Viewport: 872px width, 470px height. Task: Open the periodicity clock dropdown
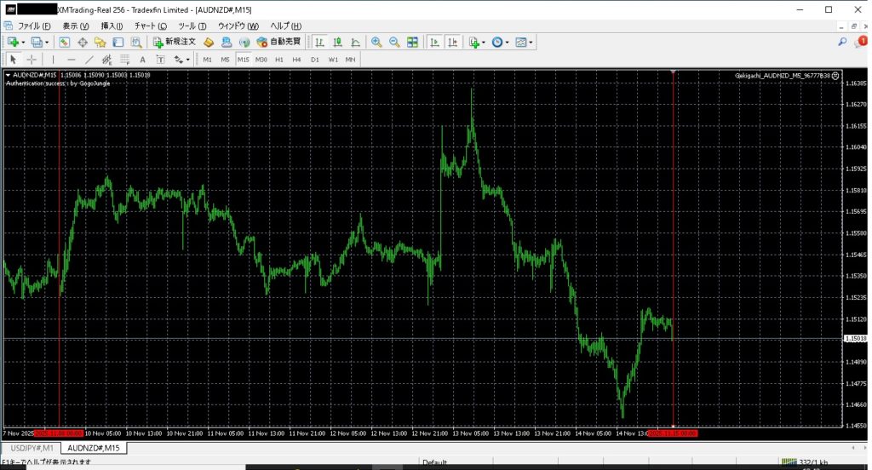(x=508, y=42)
